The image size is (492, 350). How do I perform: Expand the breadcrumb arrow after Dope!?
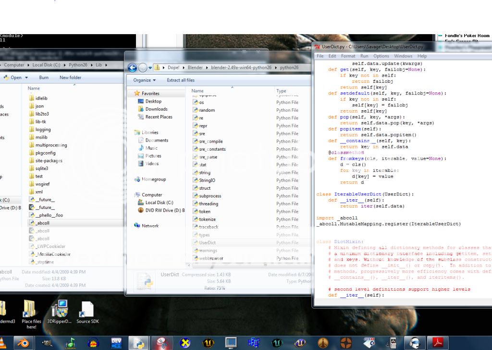(x=183, y=67)
